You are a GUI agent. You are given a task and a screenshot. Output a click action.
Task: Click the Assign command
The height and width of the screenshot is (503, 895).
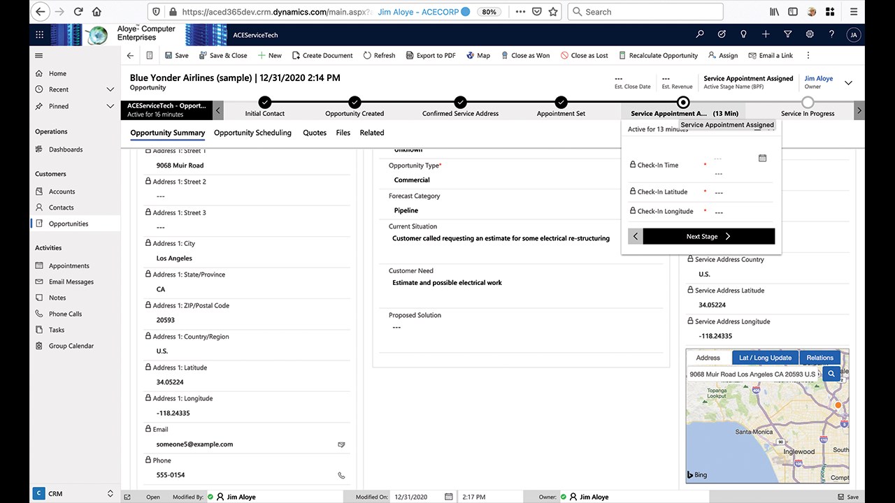[722, 55]
